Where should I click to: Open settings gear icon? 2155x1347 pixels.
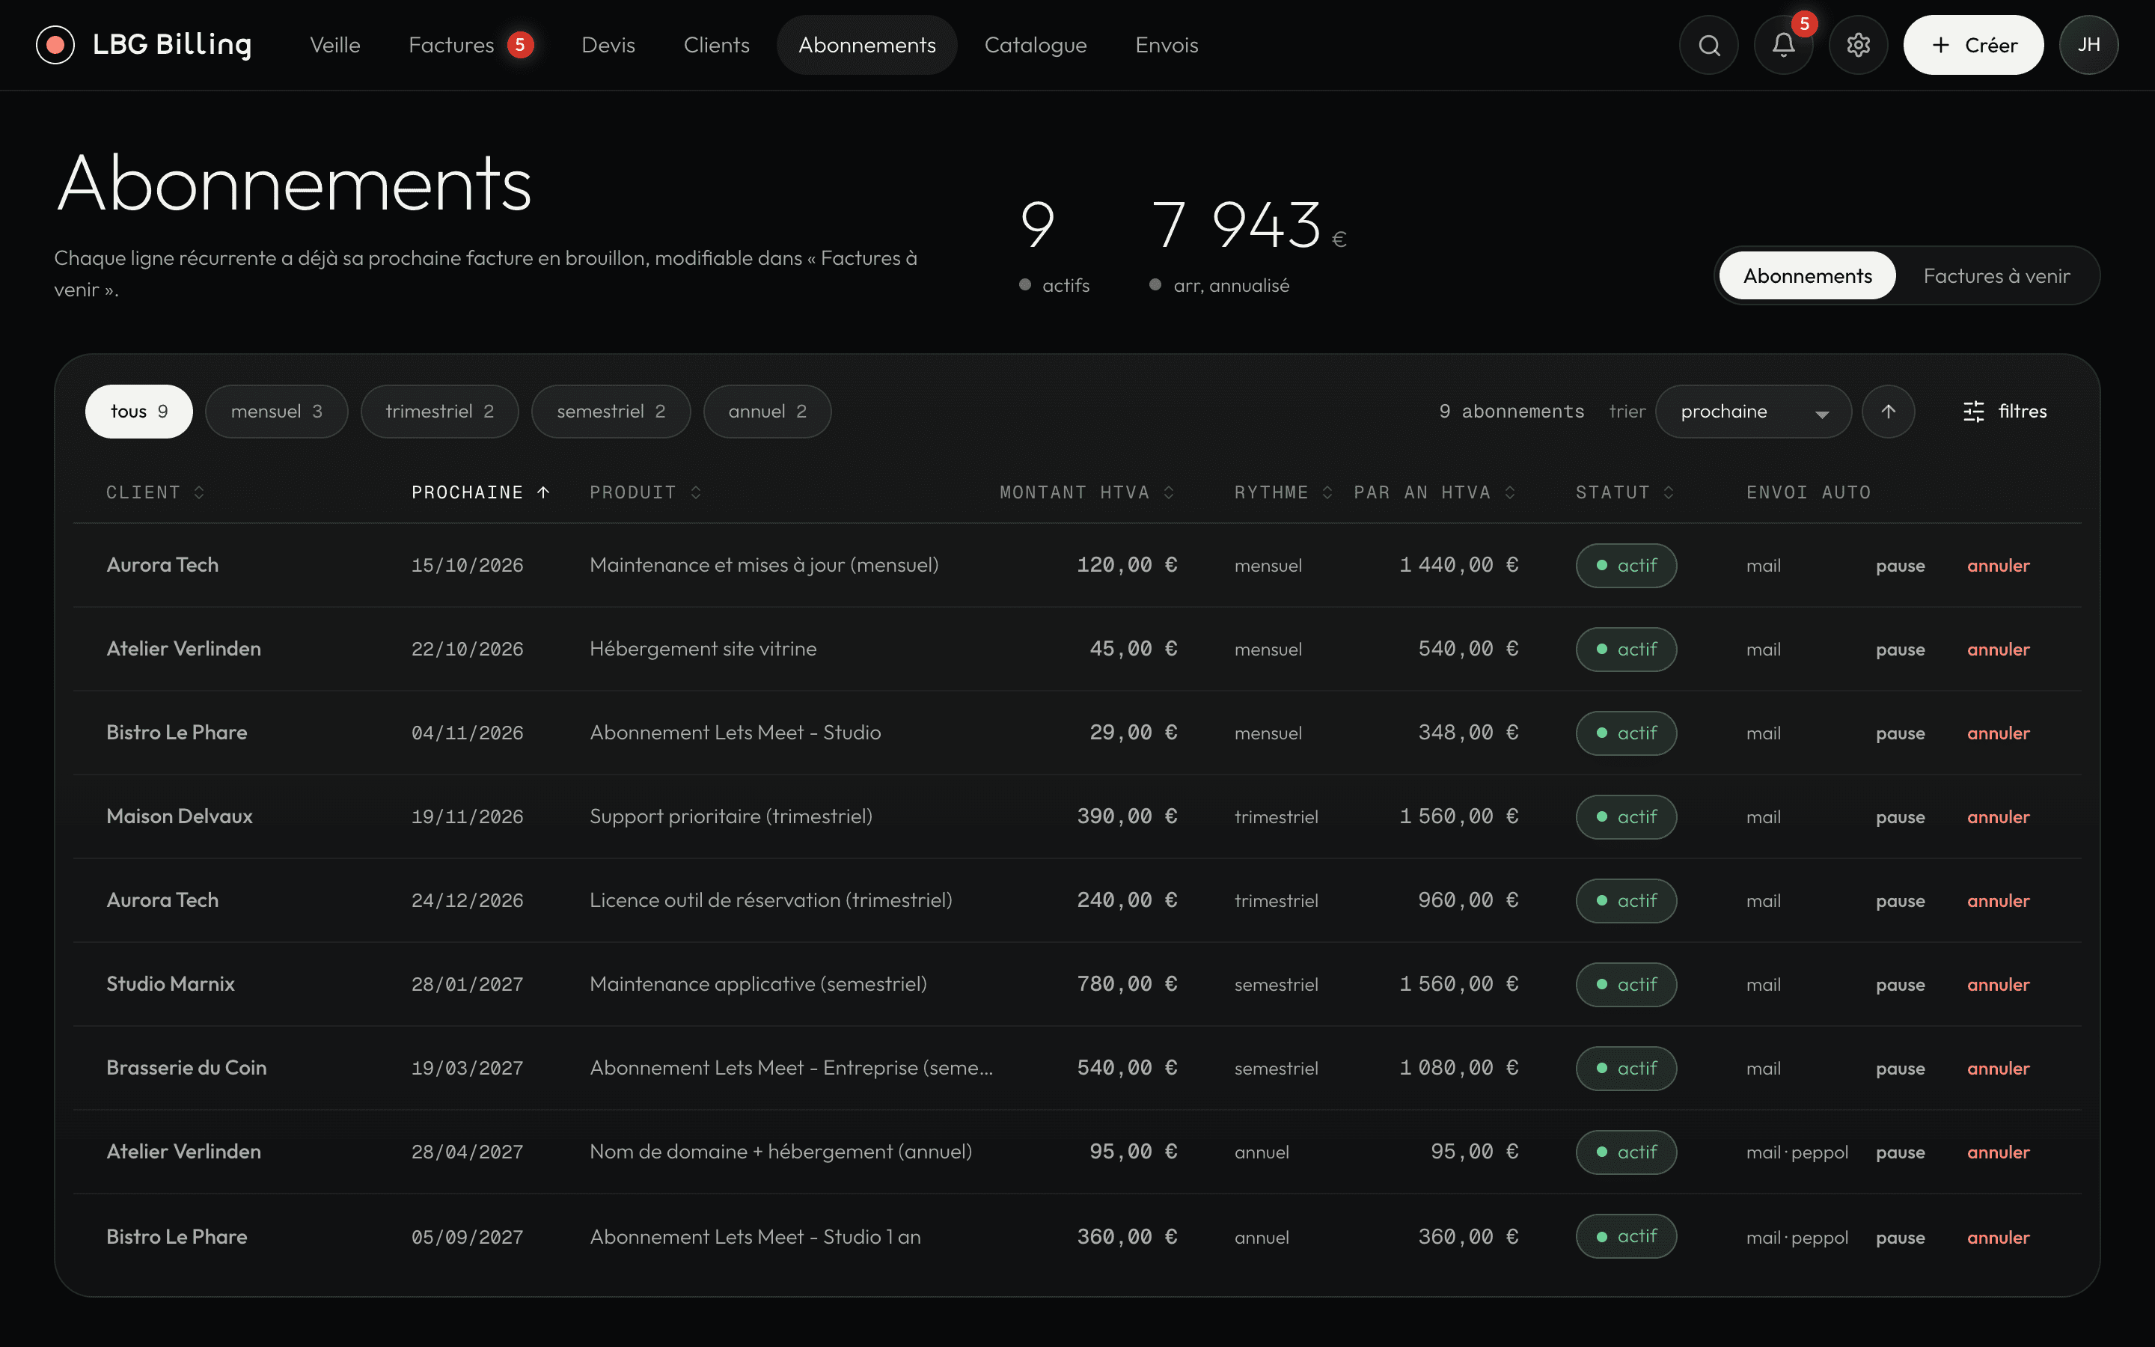[x=1859, y=45]
